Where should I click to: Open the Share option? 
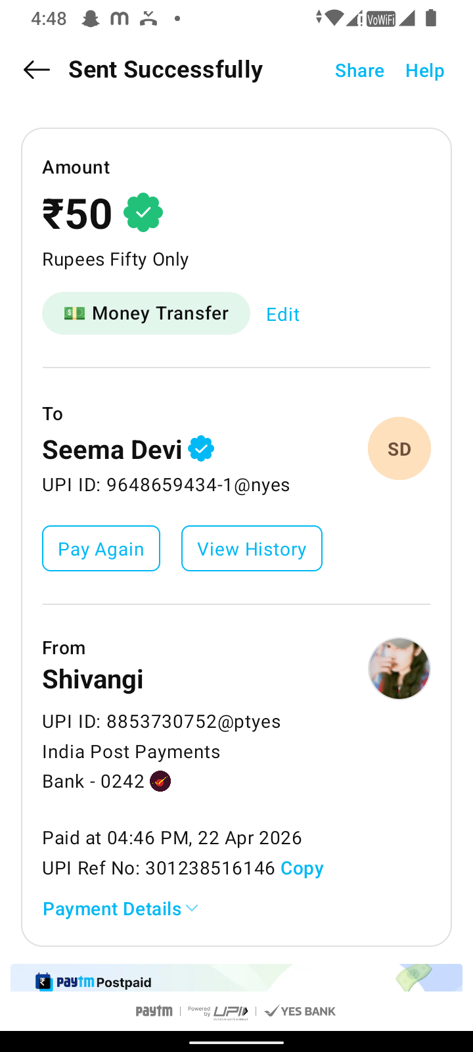tap(359, 70)
